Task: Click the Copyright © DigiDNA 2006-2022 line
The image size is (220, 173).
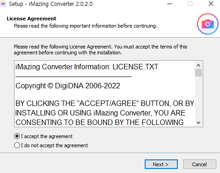Action: 68,86
